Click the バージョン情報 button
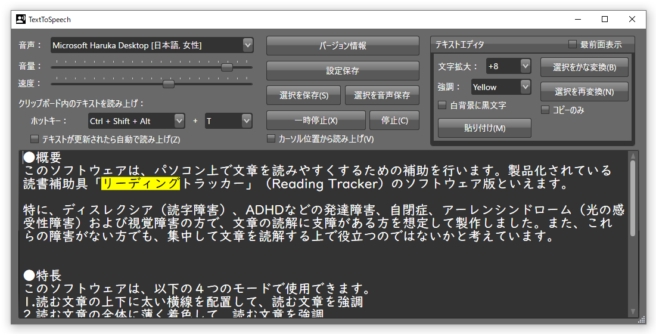Screen dimensions: 656x334 coord(343,45)
